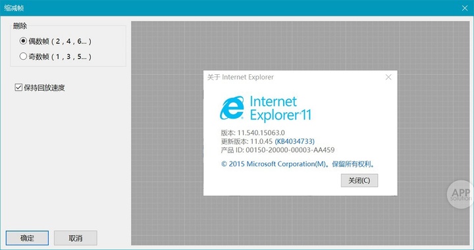This screenshot has width=474, height=250.
Task: Click the Internet Explorer e logo
Action: 232,108
